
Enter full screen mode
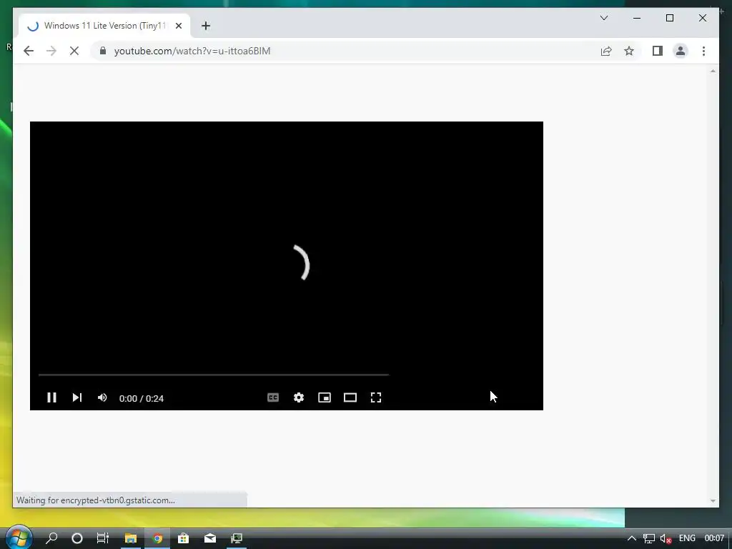tap(376, 397)
